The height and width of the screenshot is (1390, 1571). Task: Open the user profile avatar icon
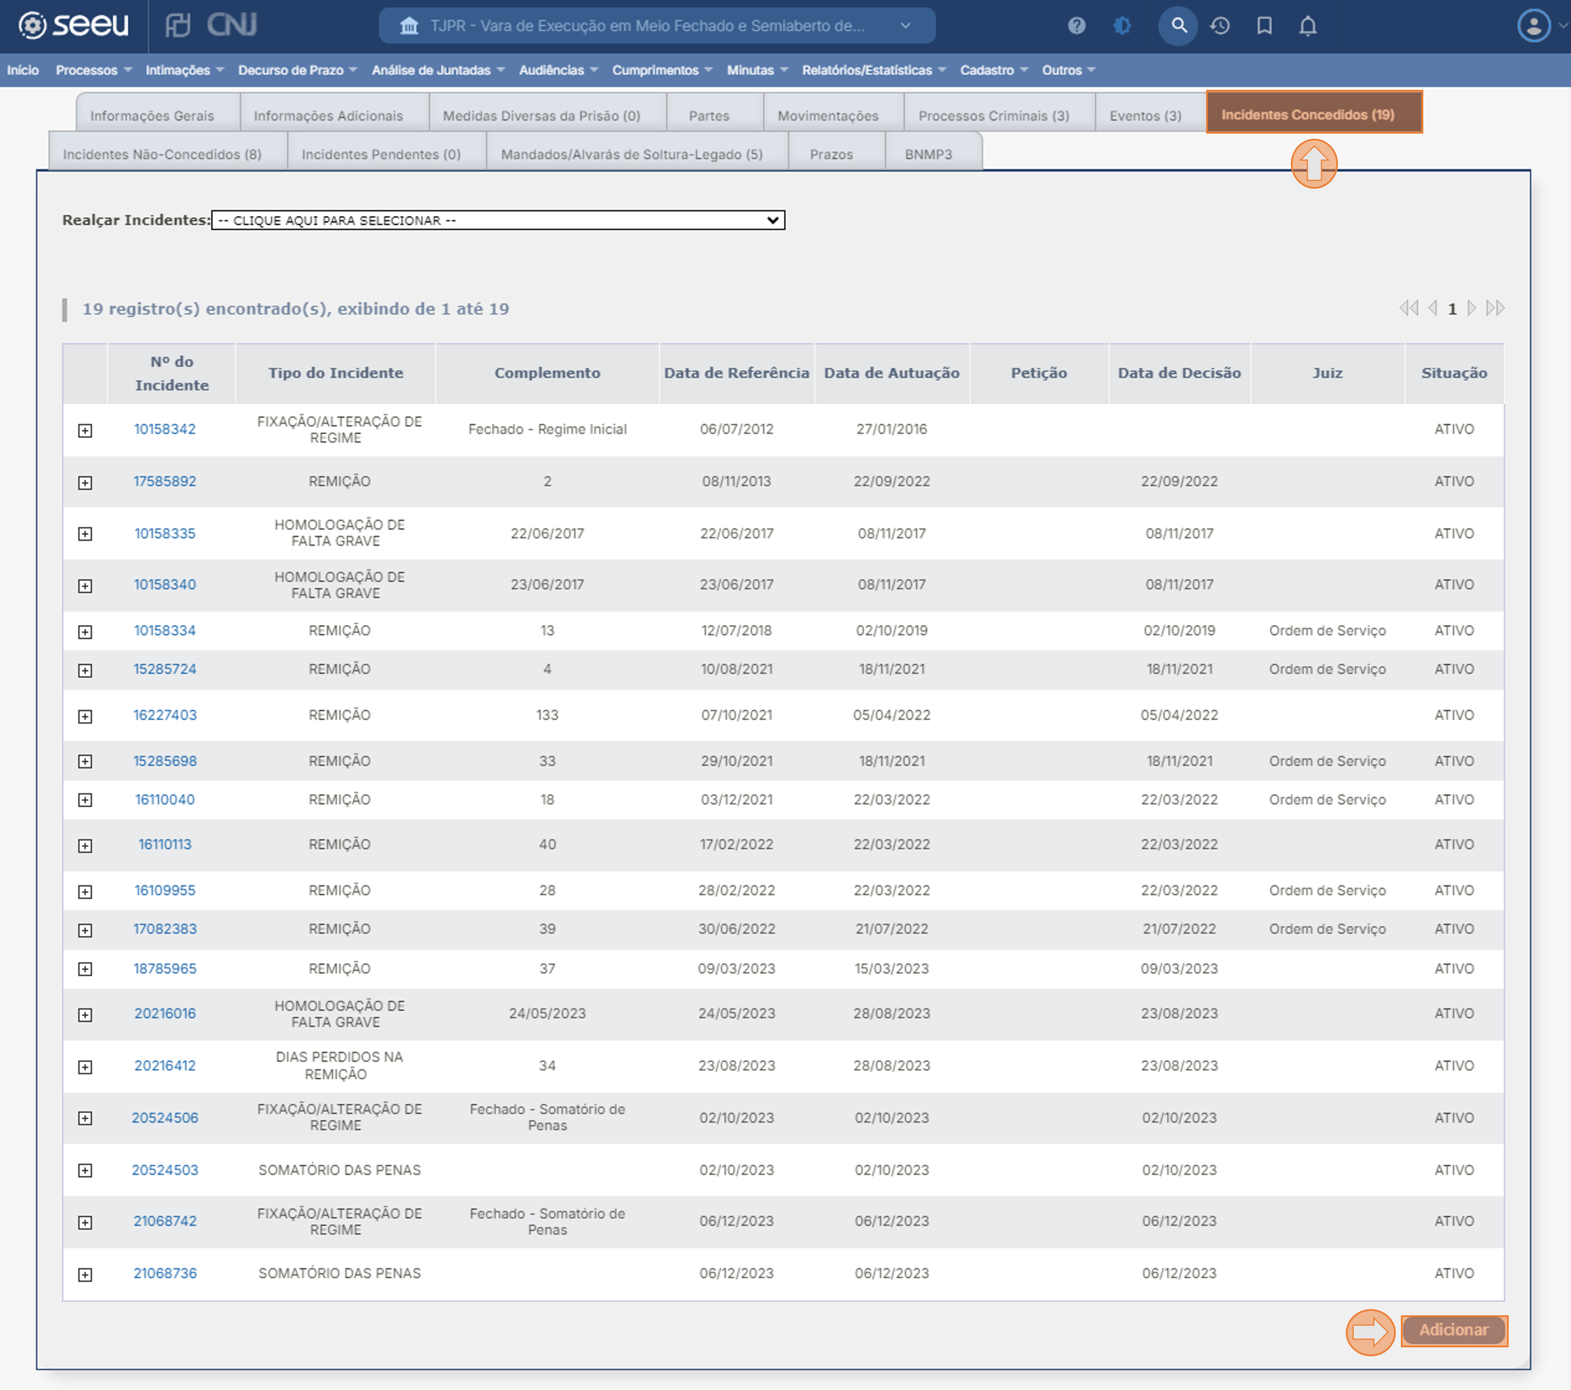coord(1533,26)
